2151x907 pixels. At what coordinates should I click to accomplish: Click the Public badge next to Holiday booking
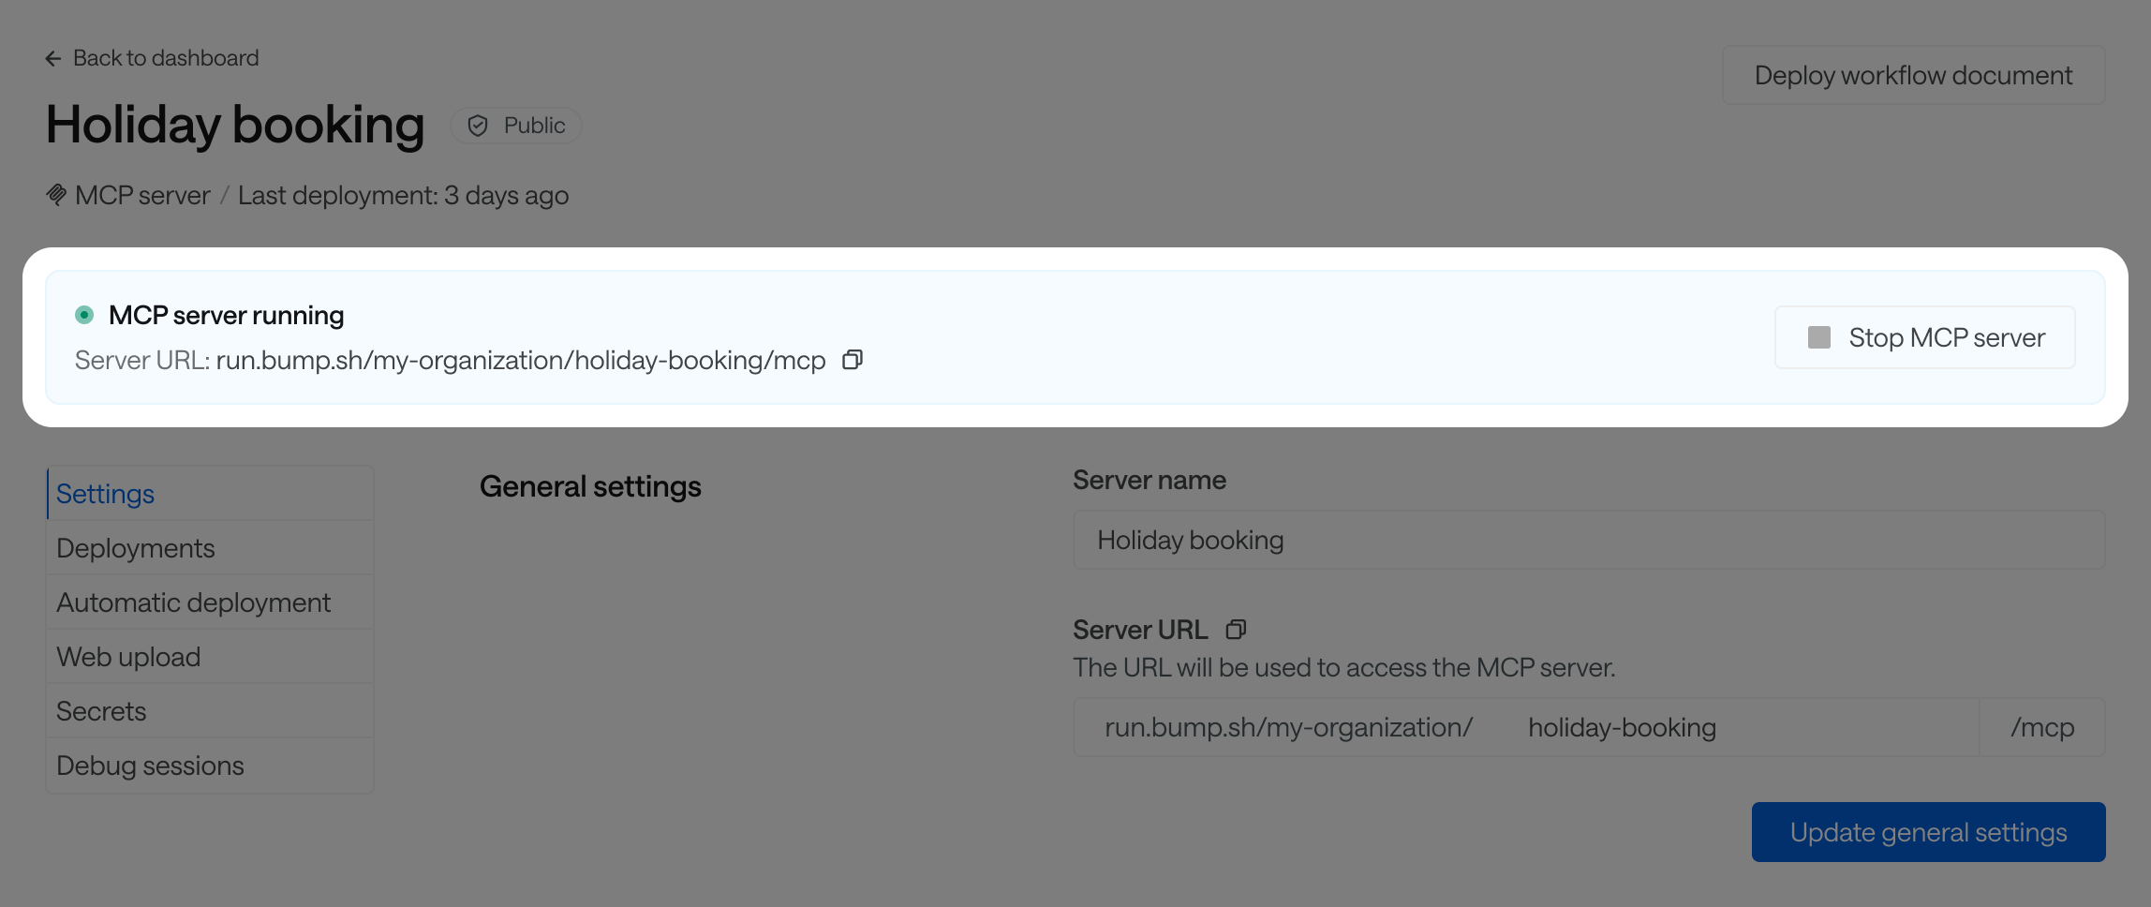coord(515,125)
